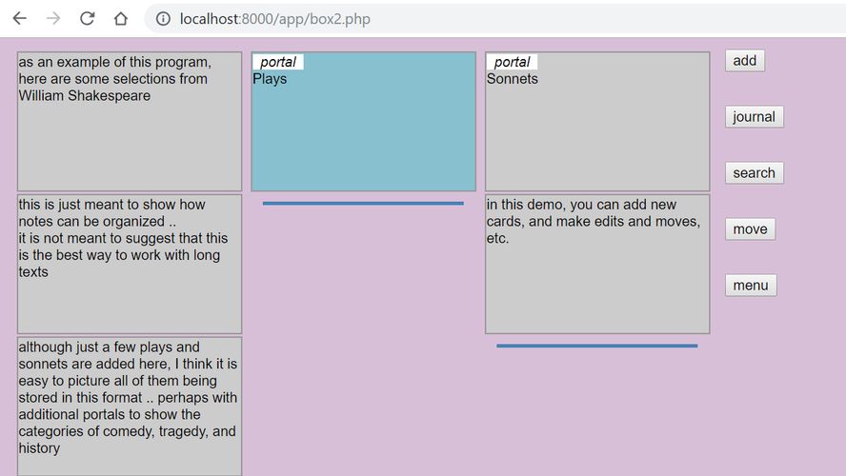Click the browser back arrow
Image resolution: width=846 pixels, height=476 pixels.
coord(19,19)
